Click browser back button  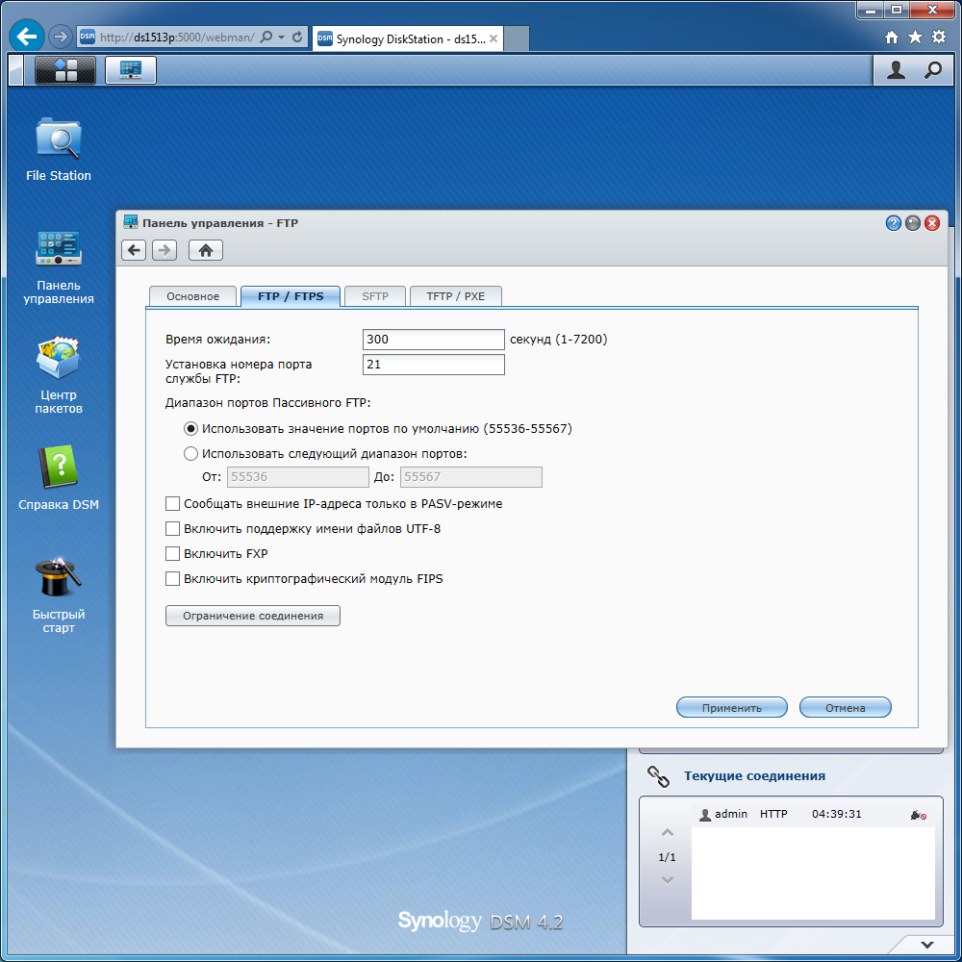26,38
